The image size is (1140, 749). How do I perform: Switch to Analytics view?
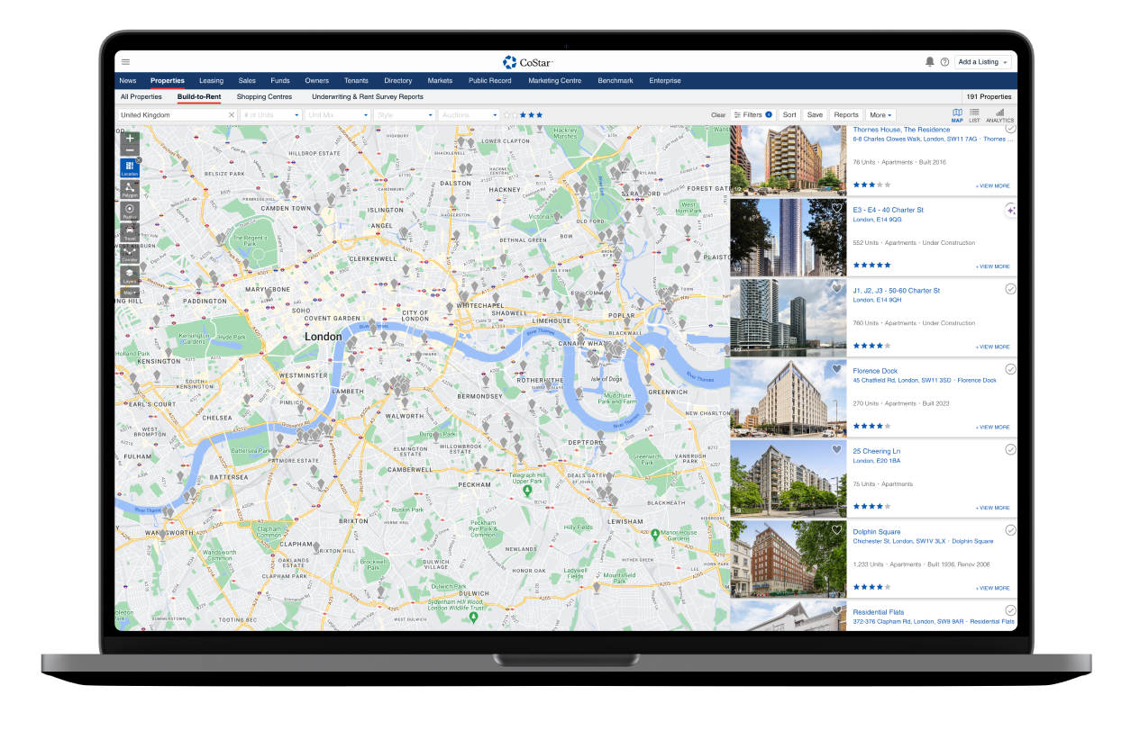pos(999,115)
